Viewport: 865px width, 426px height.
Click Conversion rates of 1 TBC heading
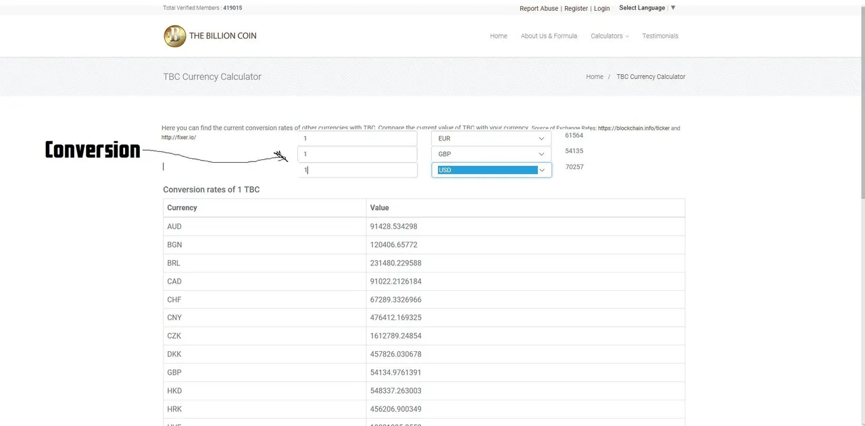(x=212, y=190)
